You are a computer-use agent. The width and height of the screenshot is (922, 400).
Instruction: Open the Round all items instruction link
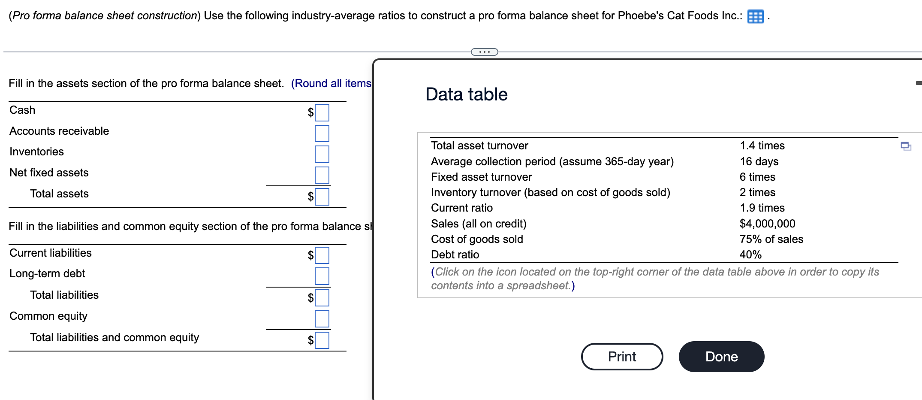(331, 83)
